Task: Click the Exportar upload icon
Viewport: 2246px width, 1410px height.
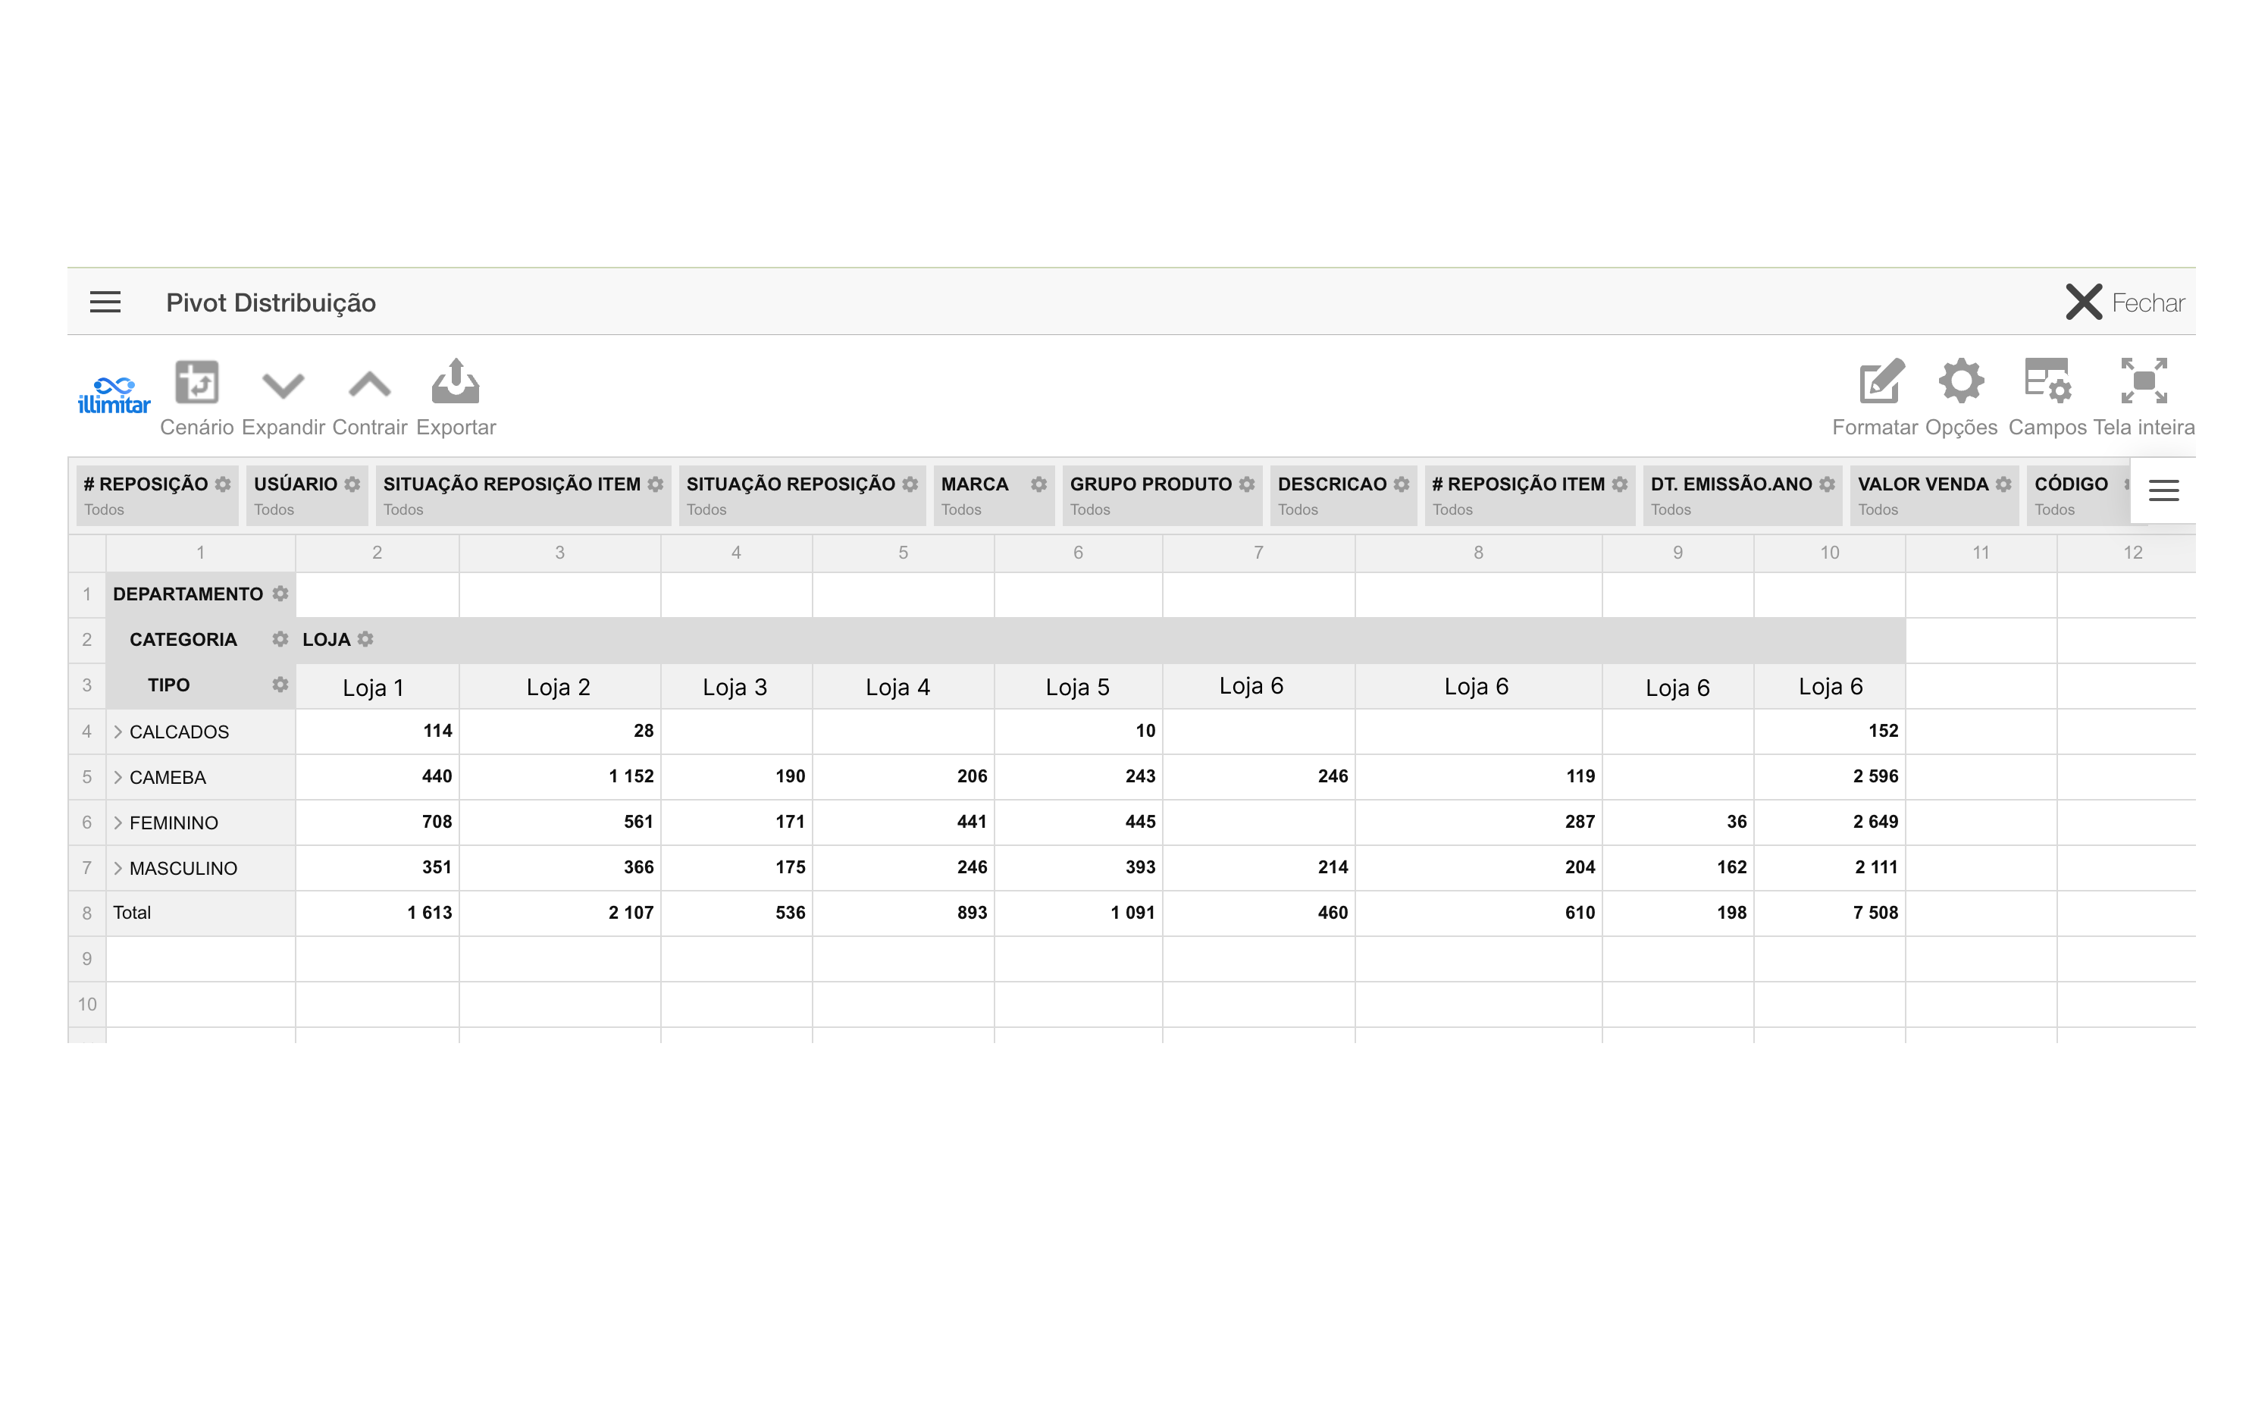Action: pyautogui.click(x=455, y=382)
